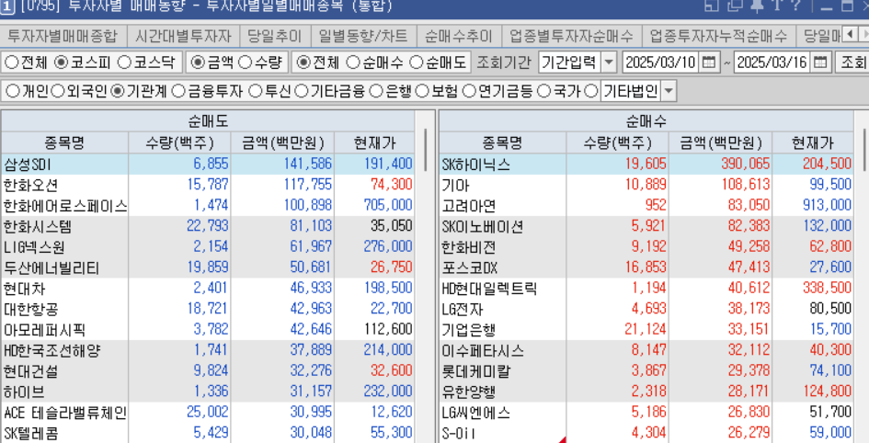
Task: Switch to 시간대별투자자 tab
Action: 183,37
